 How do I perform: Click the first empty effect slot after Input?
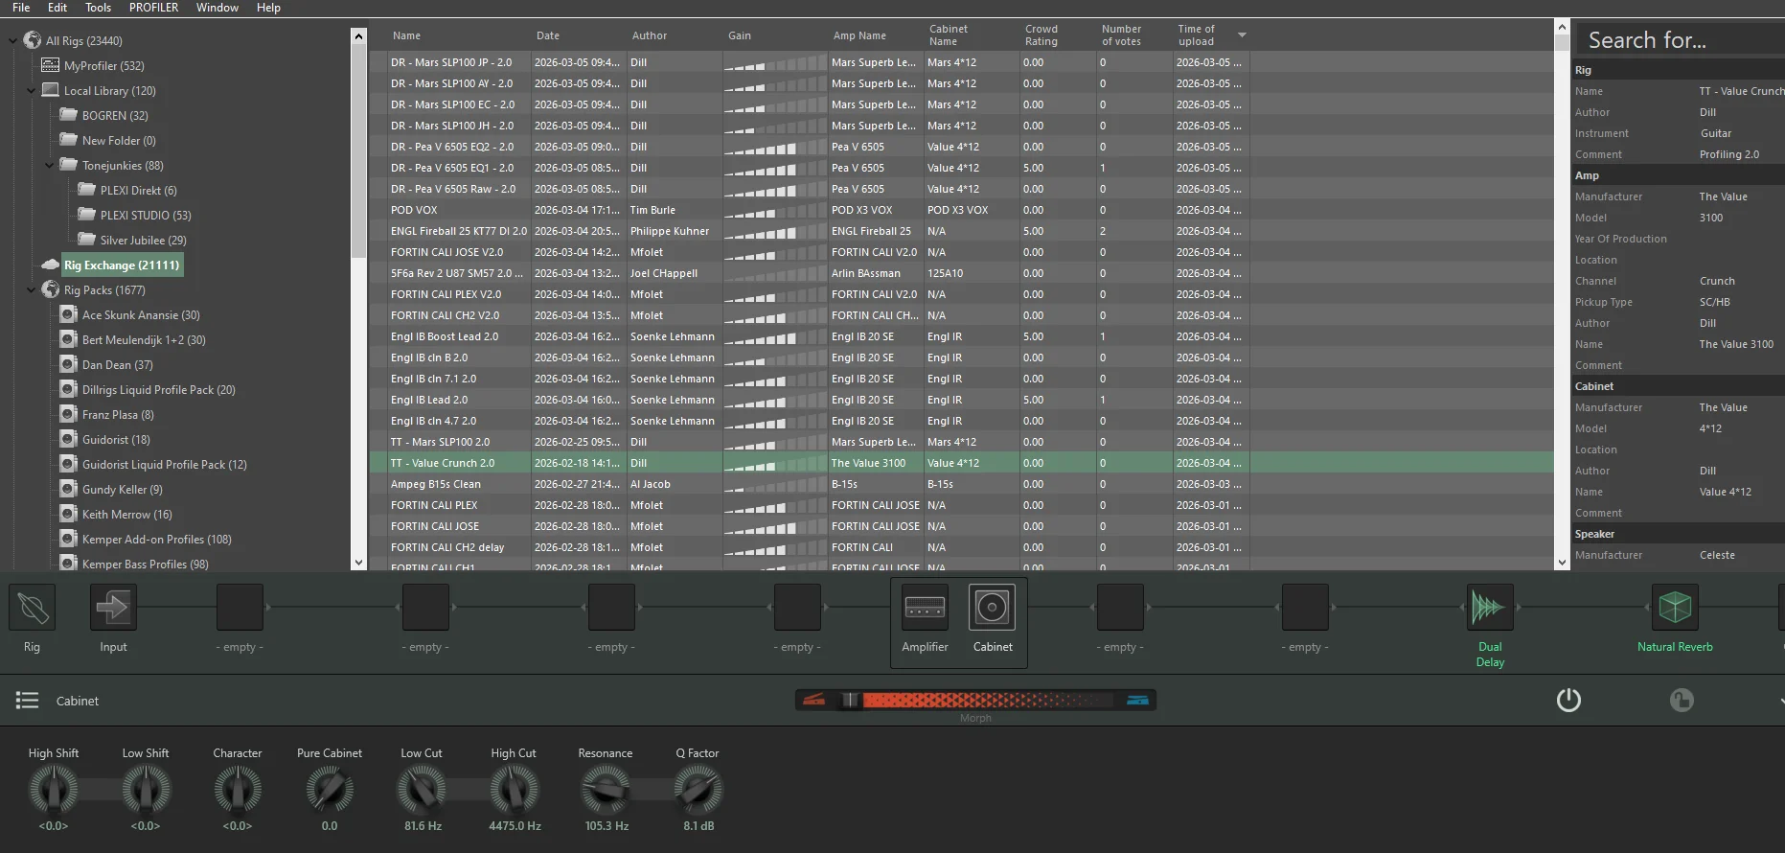tap(240, 608)
